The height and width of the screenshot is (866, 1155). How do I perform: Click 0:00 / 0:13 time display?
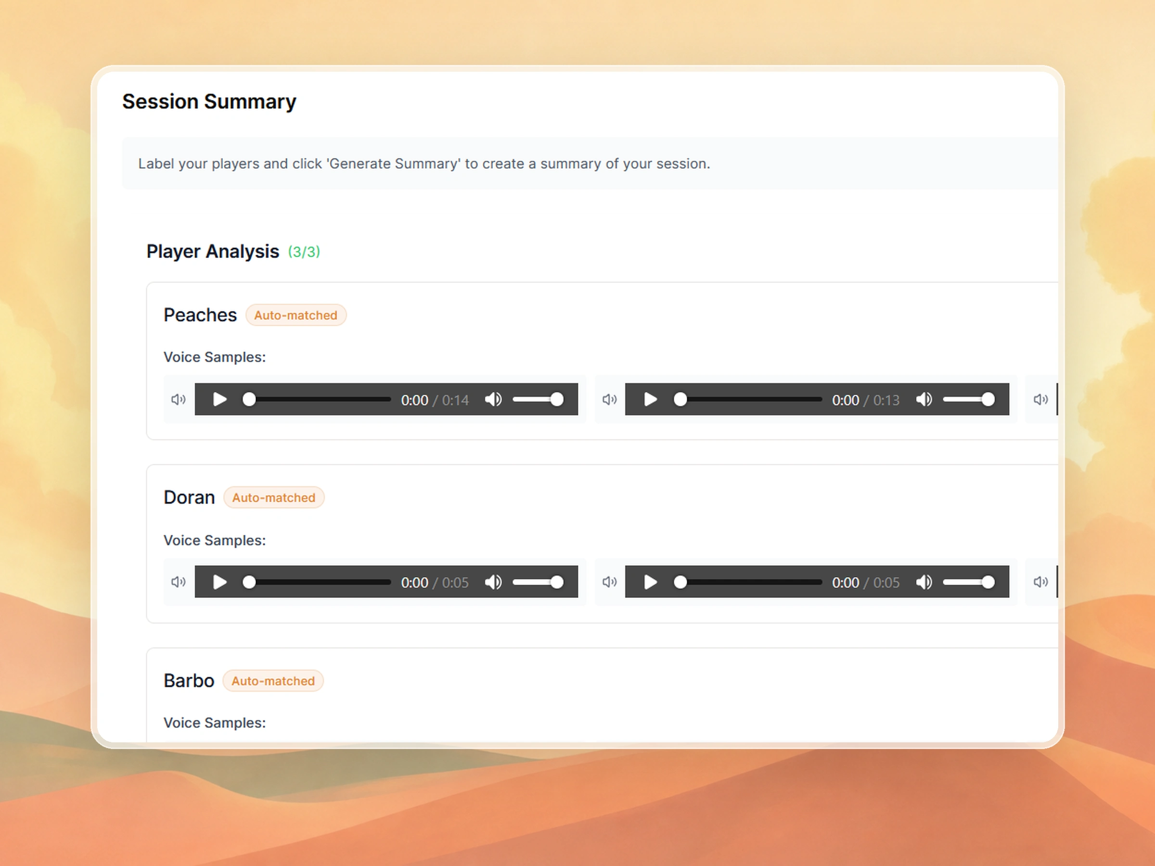click(x=866, y=400)
